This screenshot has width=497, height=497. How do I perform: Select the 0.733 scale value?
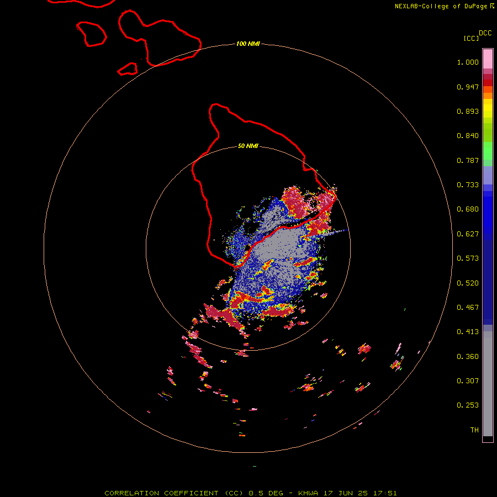pyautogui.click(x=468, y=185)
